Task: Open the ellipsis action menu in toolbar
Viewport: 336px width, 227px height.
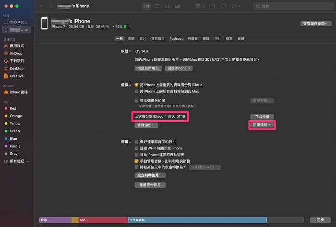Action: [x=236, y=6]
